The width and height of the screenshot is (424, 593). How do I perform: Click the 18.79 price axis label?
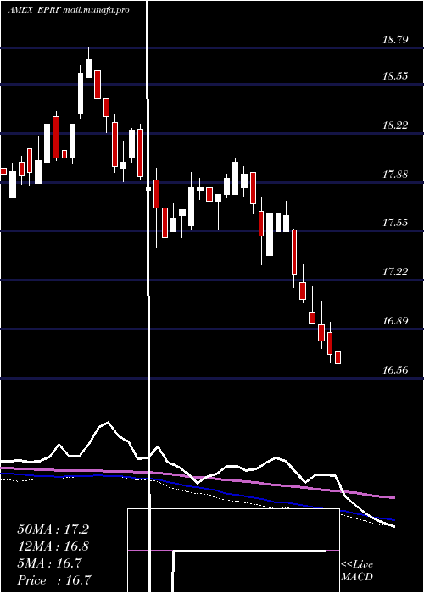pos(395,39)
